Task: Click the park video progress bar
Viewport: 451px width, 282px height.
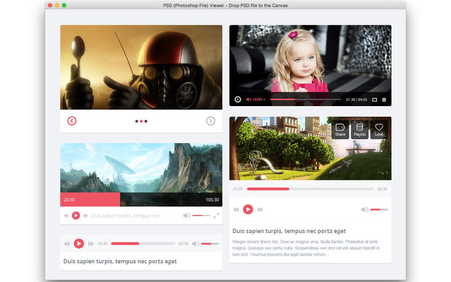Action: (x=310, y=189)
